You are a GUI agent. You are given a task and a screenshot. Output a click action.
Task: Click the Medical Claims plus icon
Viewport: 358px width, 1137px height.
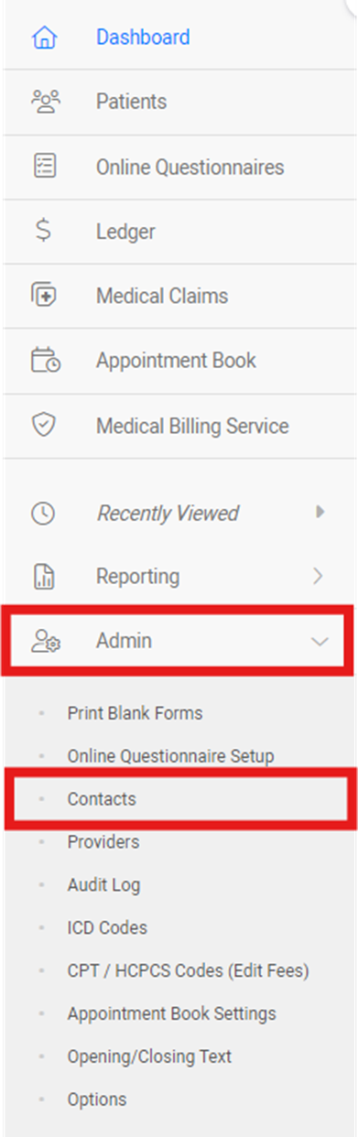click(x=43, y=297)
